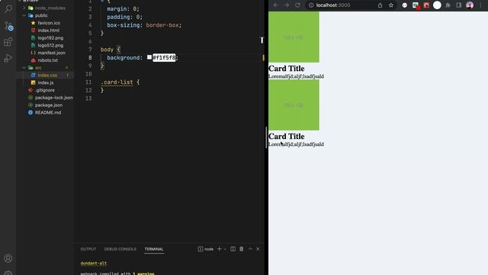Reload the localhost page
The image size is (488, 275).
(x=297, y=5)
